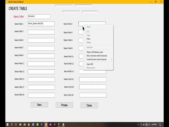Viewport: 169px width, 127px height.
Task: Open taskbar Search magnifier
Action: click(x=12, y=125)
